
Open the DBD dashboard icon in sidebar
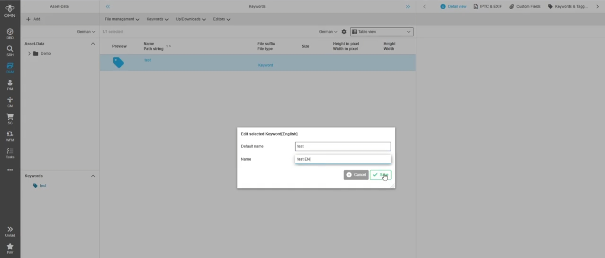click(10, 34)
